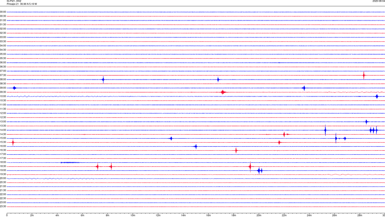
Task: Select the 01:00 row label
Action: [x=3, y=20]
